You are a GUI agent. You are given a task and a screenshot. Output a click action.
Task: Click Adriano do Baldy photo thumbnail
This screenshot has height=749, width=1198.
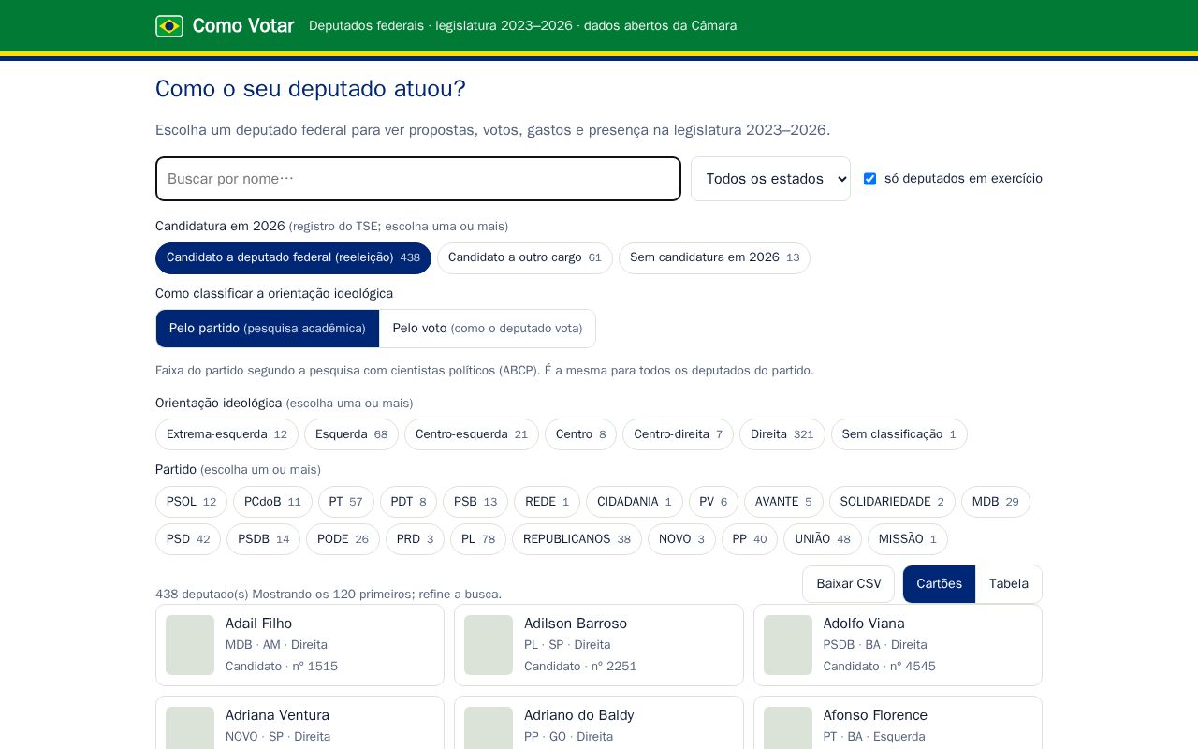tap(489, 728)
